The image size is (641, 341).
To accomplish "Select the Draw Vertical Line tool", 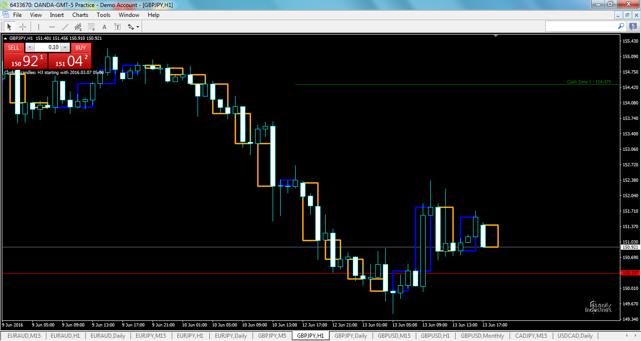I will 38,26.
